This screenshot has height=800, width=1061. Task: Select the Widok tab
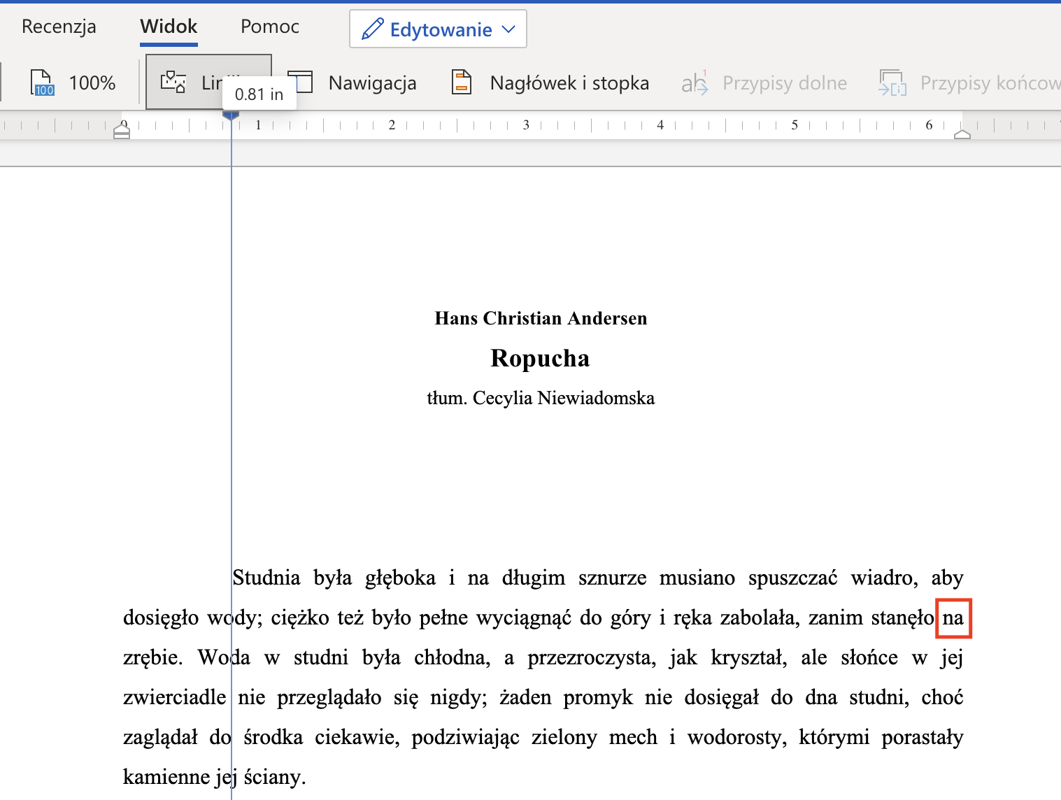[169, 27]
